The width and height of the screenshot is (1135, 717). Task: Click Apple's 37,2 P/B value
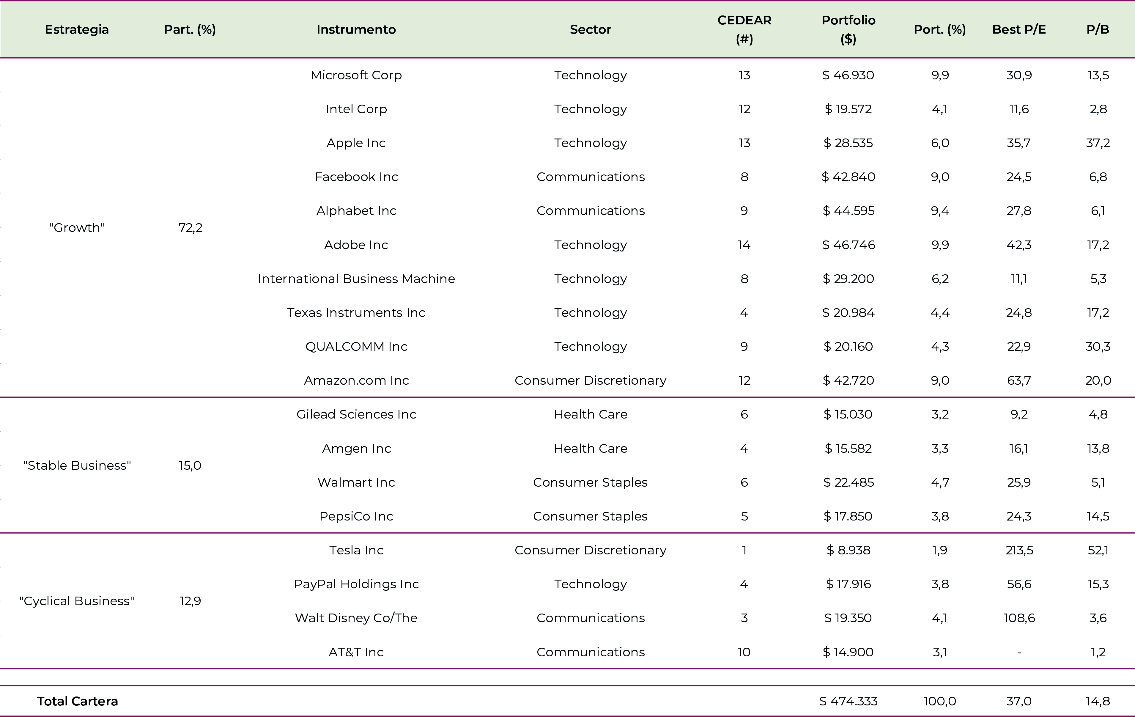[x=1098, y=143]
